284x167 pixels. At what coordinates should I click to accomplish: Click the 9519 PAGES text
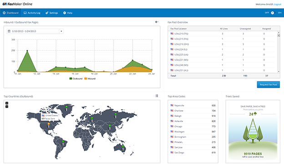click(x=253, y=154)
